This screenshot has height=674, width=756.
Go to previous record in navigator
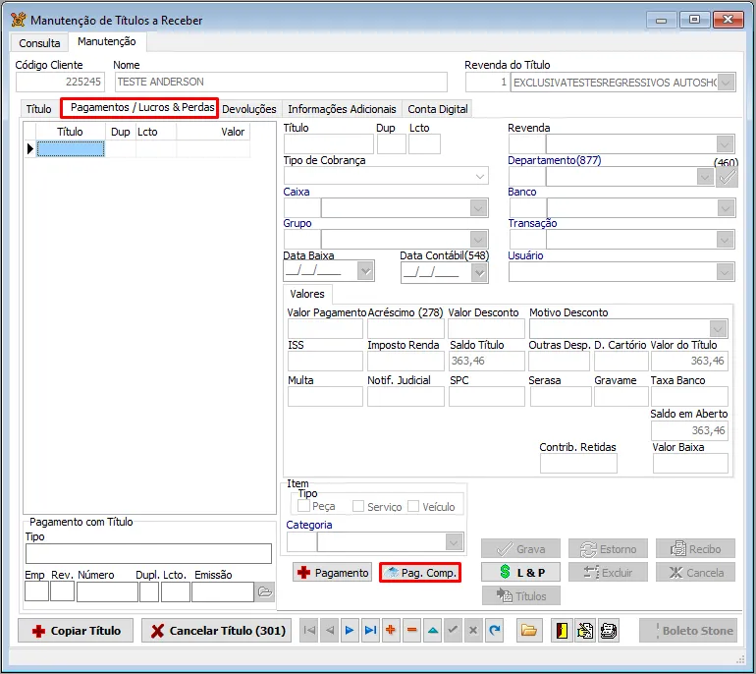pos(330,630)
